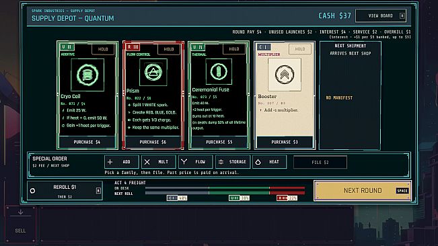Click the reroll circle icon
Viewport: 438px width, 246px height.
click(33, 191)
